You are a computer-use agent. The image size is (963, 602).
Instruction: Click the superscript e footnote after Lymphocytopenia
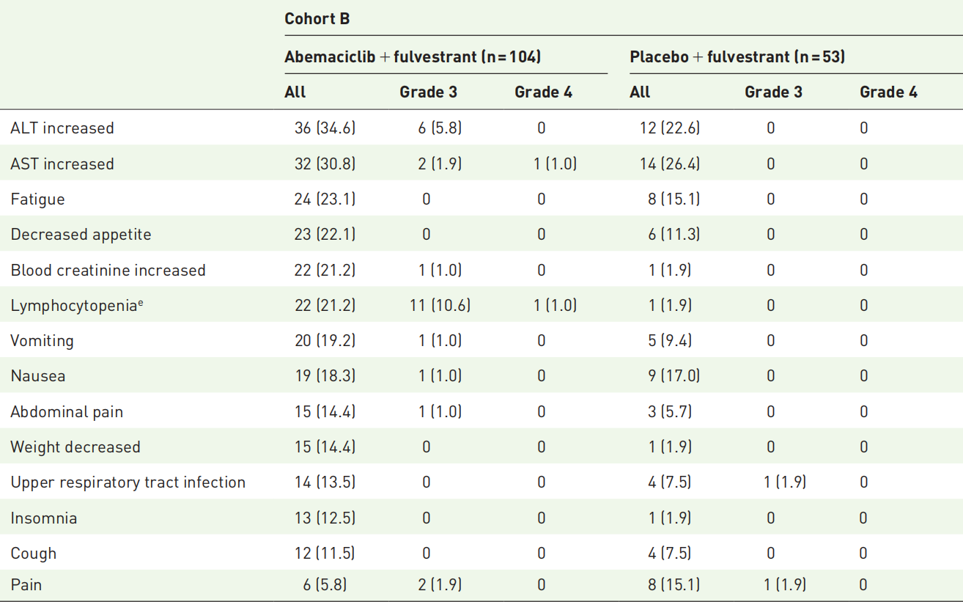pos(140,302)
